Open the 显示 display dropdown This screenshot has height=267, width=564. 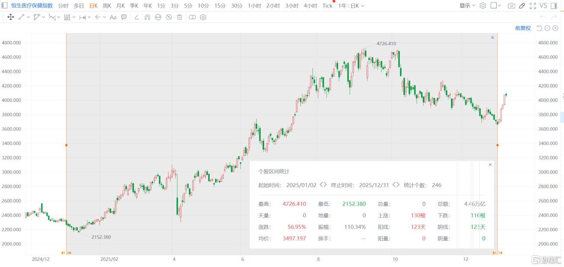[467, 6]
